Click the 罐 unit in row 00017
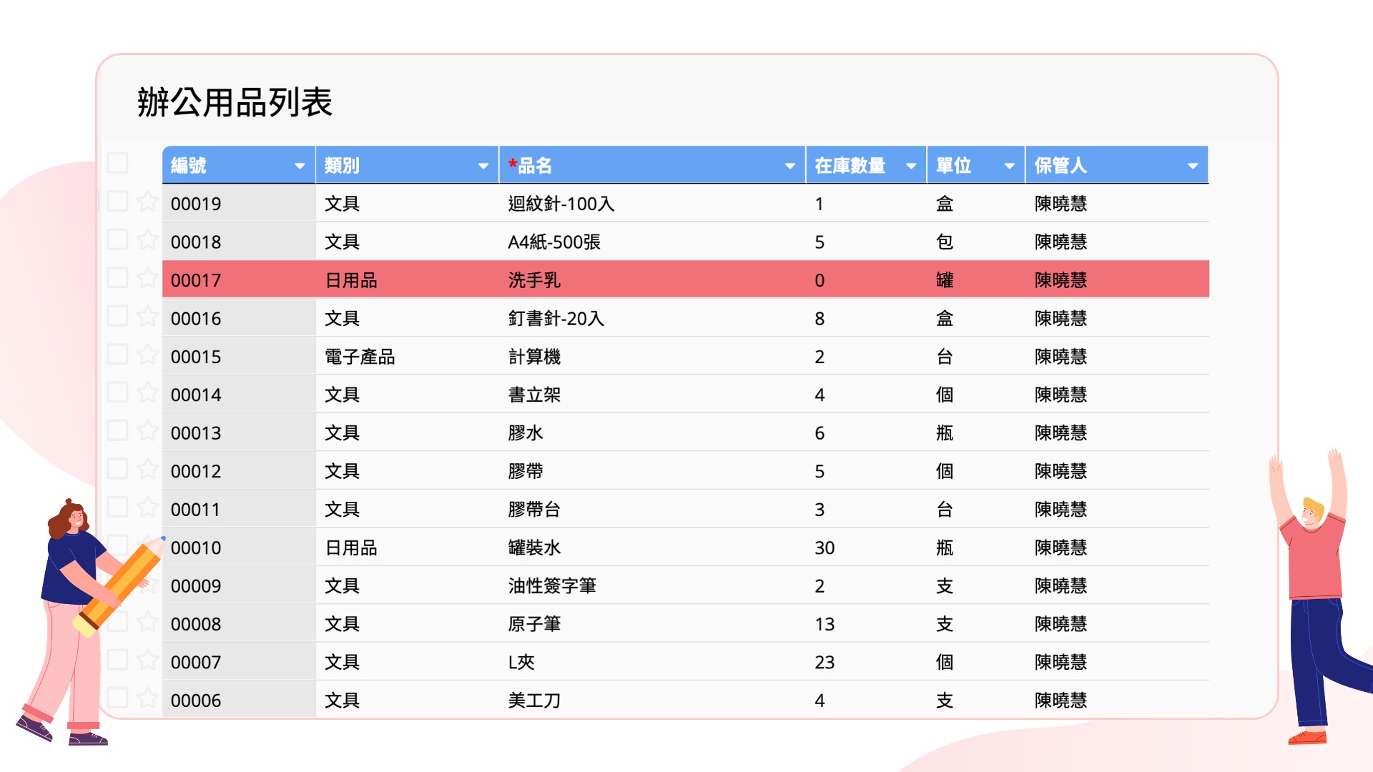Viewport: 1373px width, 772px height. point(945,280)
